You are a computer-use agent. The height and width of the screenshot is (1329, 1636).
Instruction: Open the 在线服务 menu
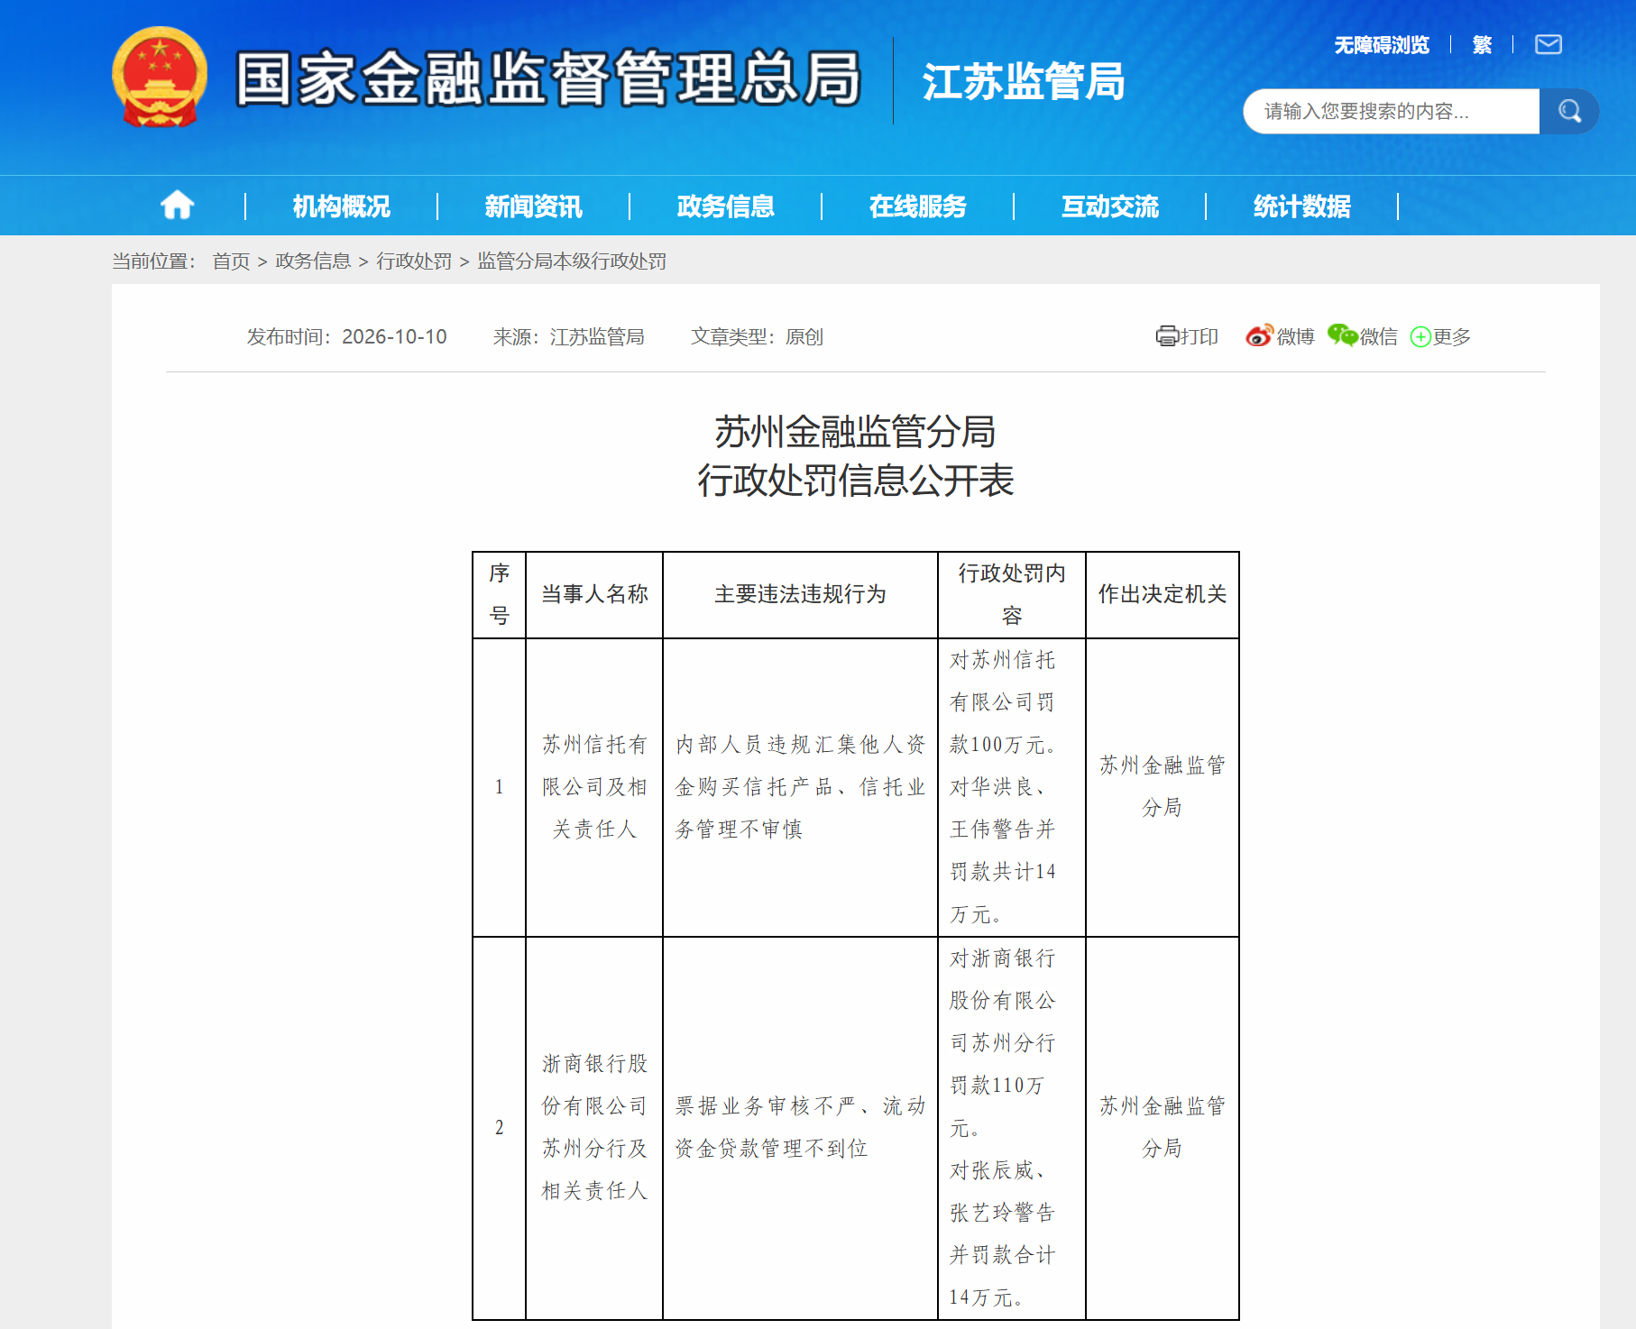pyautogui.click(x=917, y=206)
